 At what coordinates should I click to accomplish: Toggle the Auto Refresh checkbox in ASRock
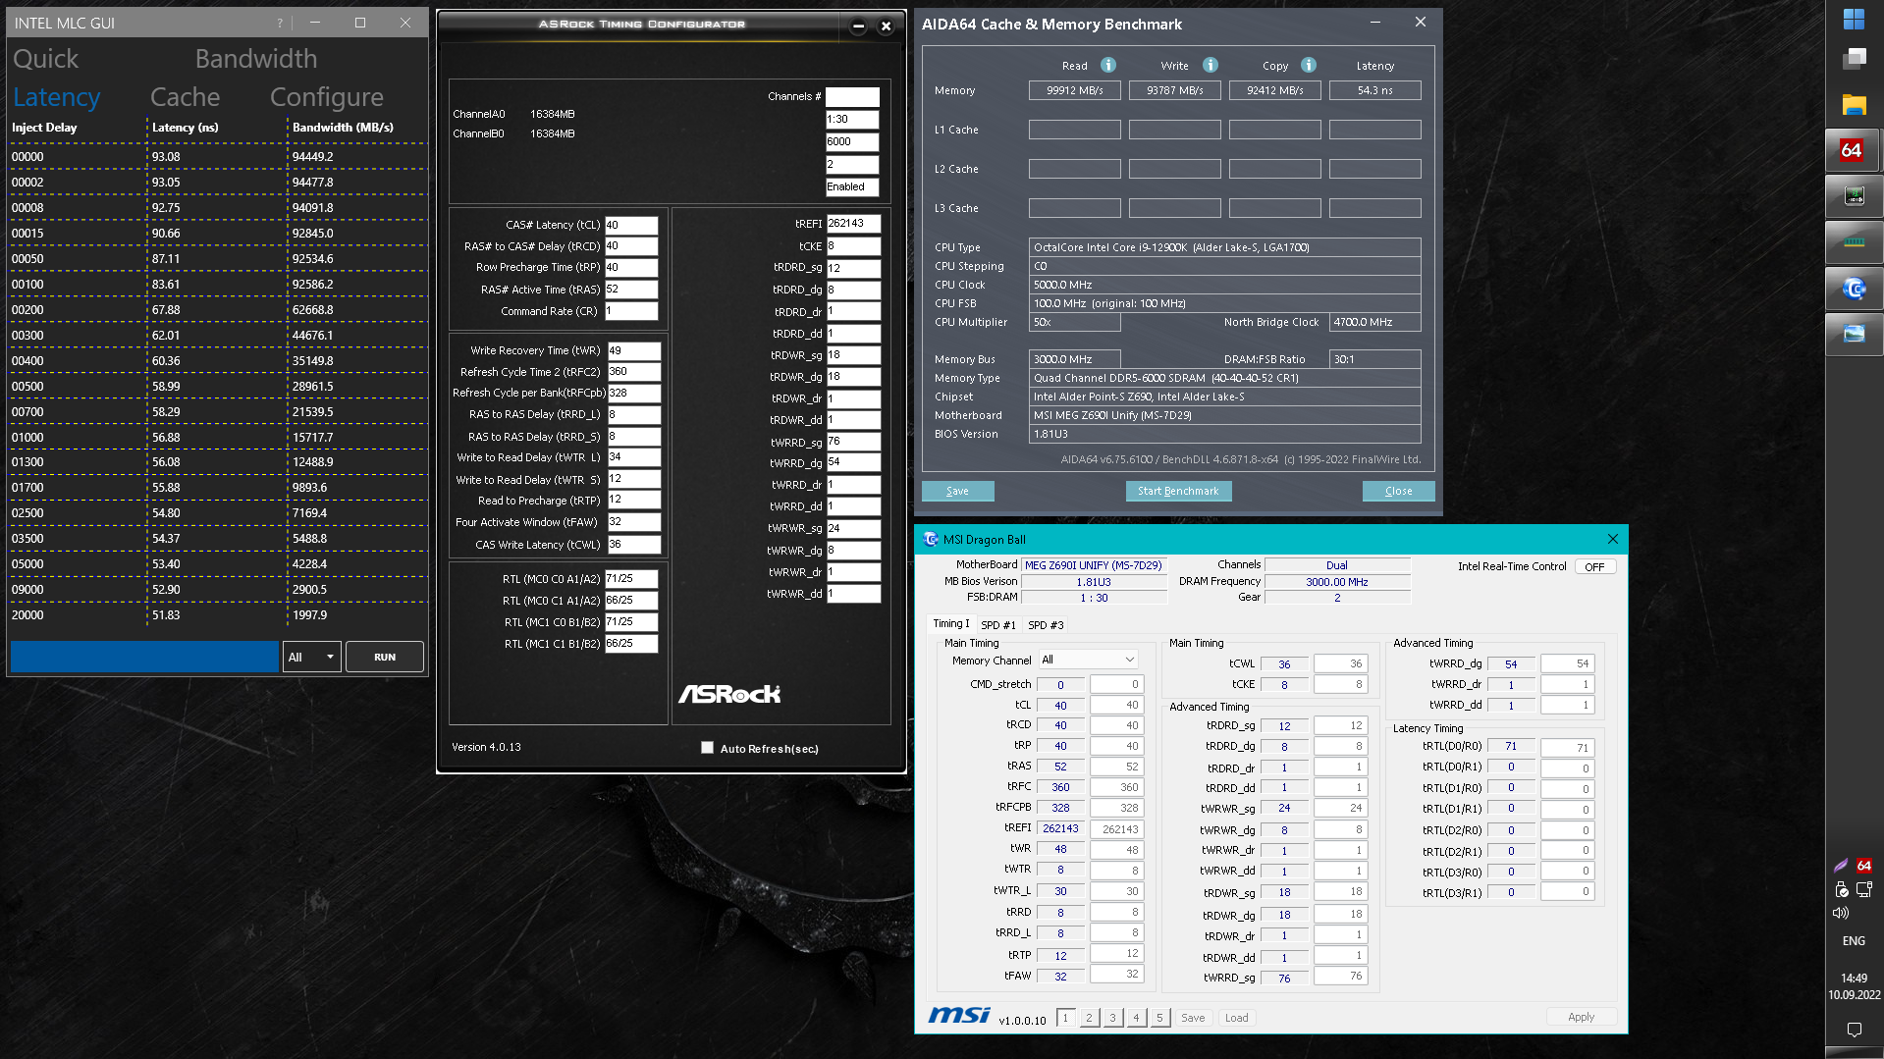pos(707,748)
